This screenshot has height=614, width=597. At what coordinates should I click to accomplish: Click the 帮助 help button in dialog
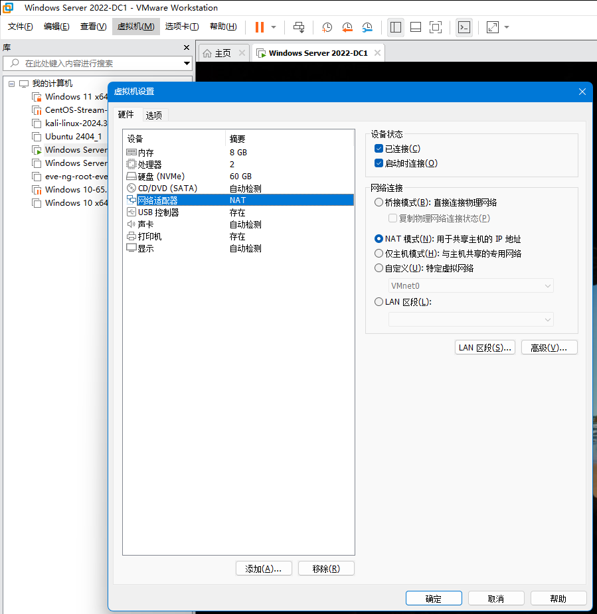pyautogui.click(x=558, y=598)
